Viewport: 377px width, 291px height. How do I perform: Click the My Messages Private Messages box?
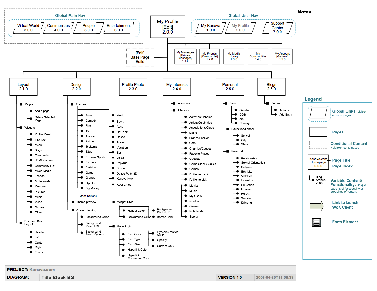coord(185,56)
